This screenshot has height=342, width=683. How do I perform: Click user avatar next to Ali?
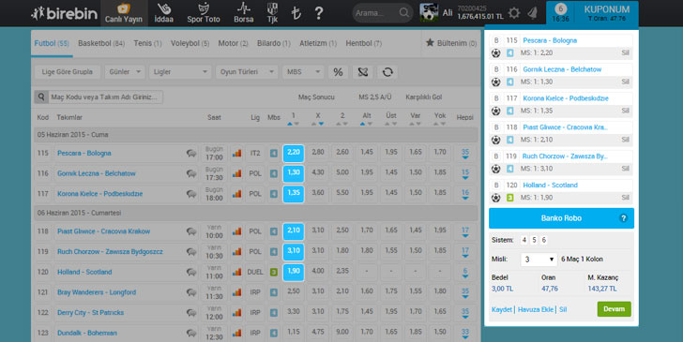[429, 12]
